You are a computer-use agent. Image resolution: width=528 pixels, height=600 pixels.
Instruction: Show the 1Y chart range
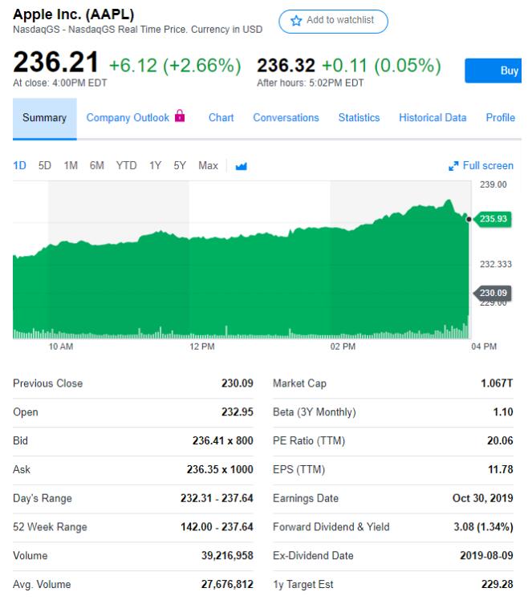point(156,166)
